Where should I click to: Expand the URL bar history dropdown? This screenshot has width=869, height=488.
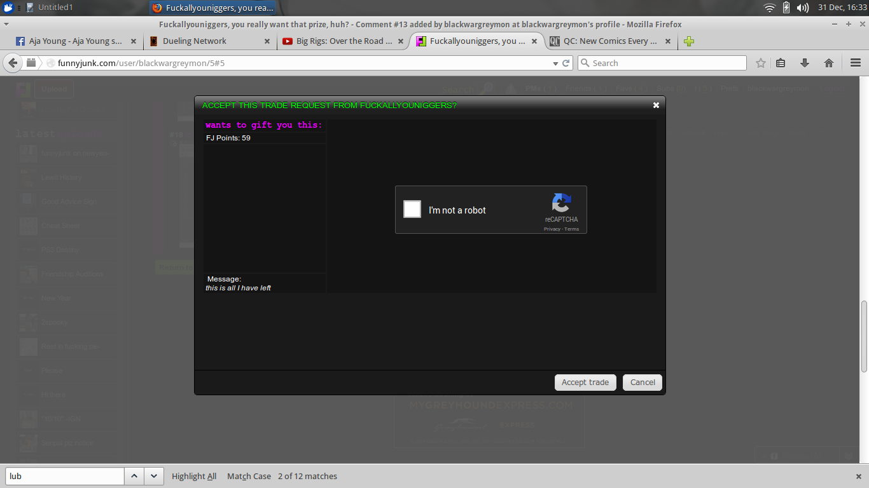[555, 63]
